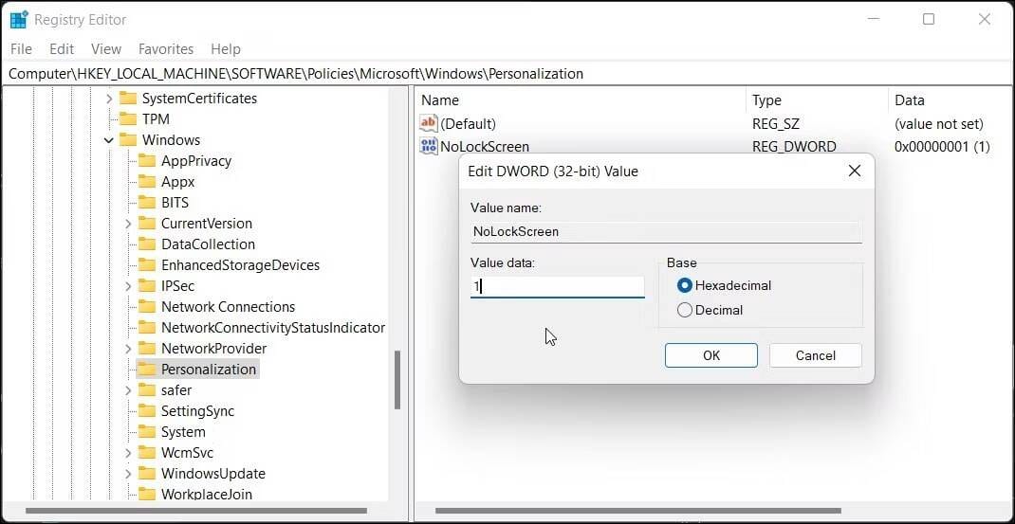
Task: Collapse the Windows key
Action: pyautogui.click(x=109, y=139)
